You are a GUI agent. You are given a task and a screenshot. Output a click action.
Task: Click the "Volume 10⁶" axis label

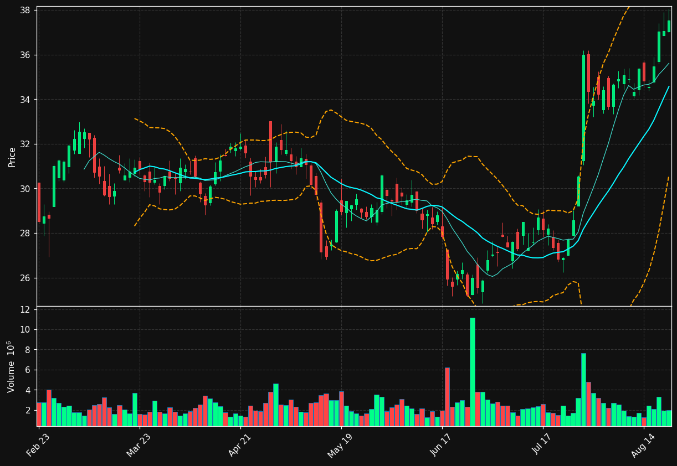[x=11, y=366]
